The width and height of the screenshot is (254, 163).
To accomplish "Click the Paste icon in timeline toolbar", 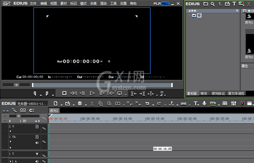I will (x=109, y=103).
